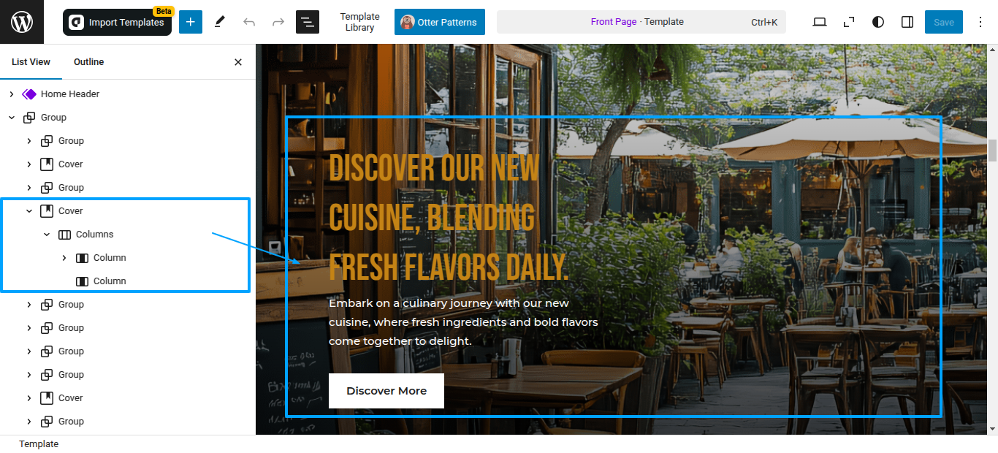Screen dimensions: 998x453
Task: Collapse the Columns block chevron
Action: [47, 235]
